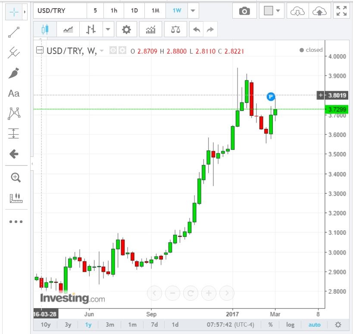This screenshot has height=334, width=353.
Task: Collapse the USD/TRY legend box
Action: coord(40,51)
